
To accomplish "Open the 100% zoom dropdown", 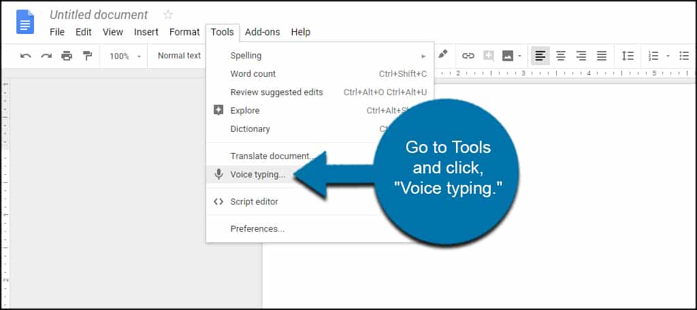I will coord(125,56).
